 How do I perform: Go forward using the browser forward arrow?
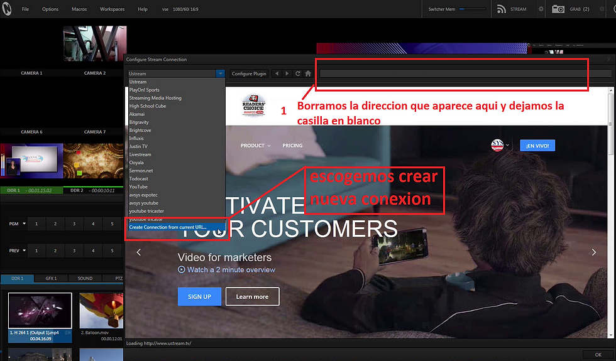287,73
